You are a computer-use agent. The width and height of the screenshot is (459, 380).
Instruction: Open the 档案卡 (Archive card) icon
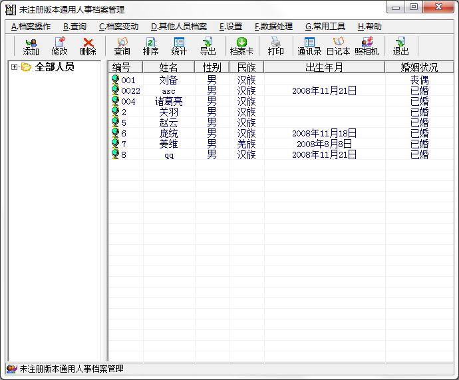[241, 42]
